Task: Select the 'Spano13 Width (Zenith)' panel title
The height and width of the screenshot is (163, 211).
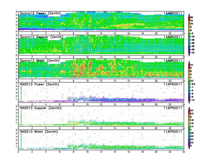Action: coord(40,60)
